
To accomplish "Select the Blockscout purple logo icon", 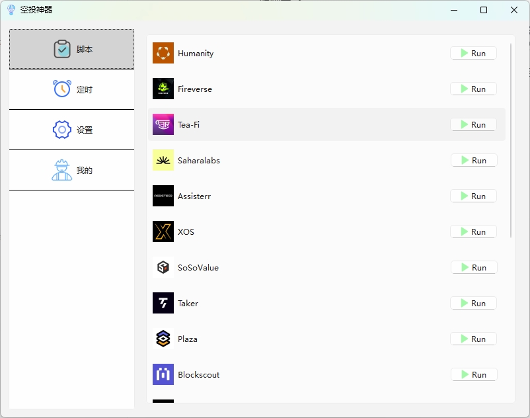I will pyautogui.click(x=163, y=374).
